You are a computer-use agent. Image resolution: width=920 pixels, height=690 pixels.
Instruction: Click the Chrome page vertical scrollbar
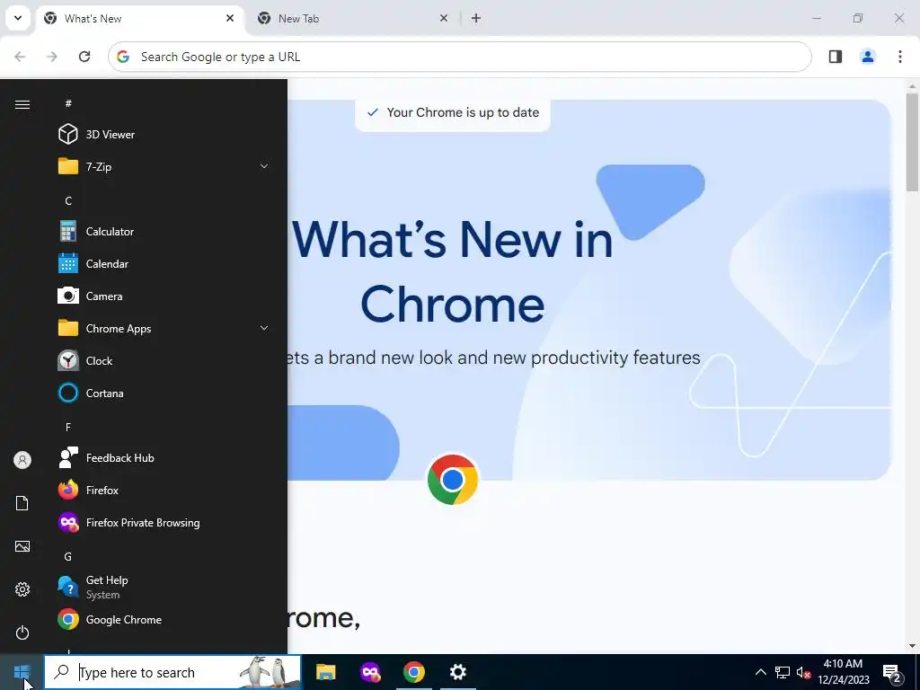click(x=912, y=142)
